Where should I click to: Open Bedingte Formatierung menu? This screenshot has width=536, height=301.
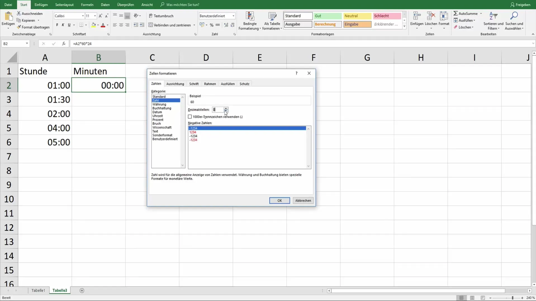tap(250, 21)
